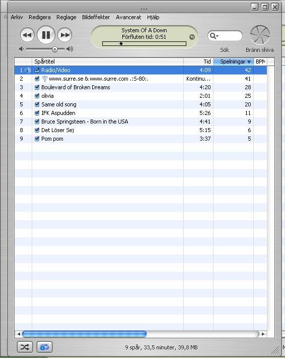285x358 pixels.
Task: Pause playback with the pause button
Action: pos(46,35)
